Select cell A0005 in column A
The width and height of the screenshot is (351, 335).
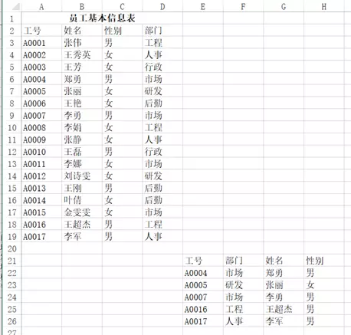pos(41,91)
